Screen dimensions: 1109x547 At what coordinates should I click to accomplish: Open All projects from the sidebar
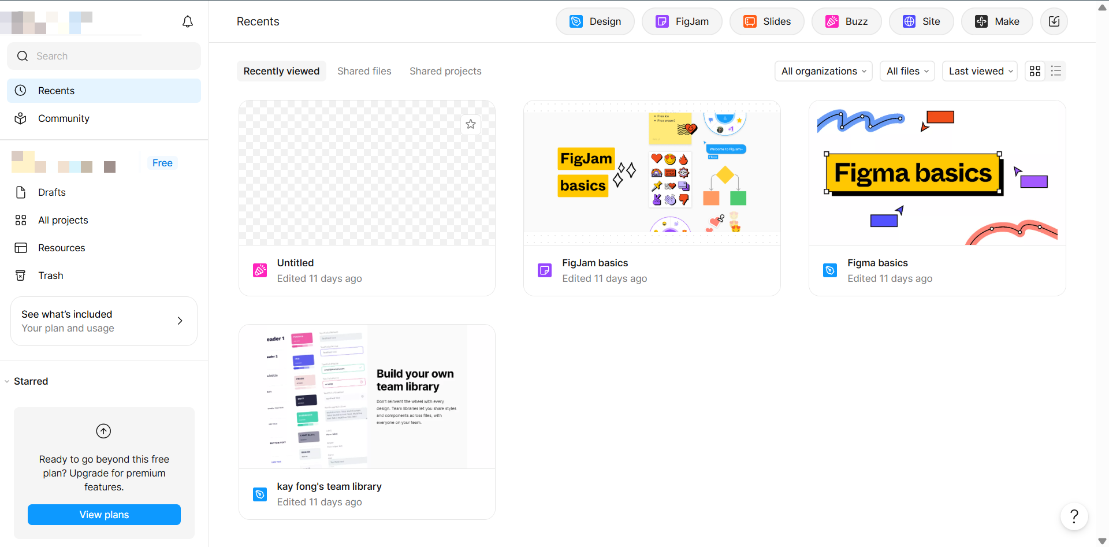(104, 220)
